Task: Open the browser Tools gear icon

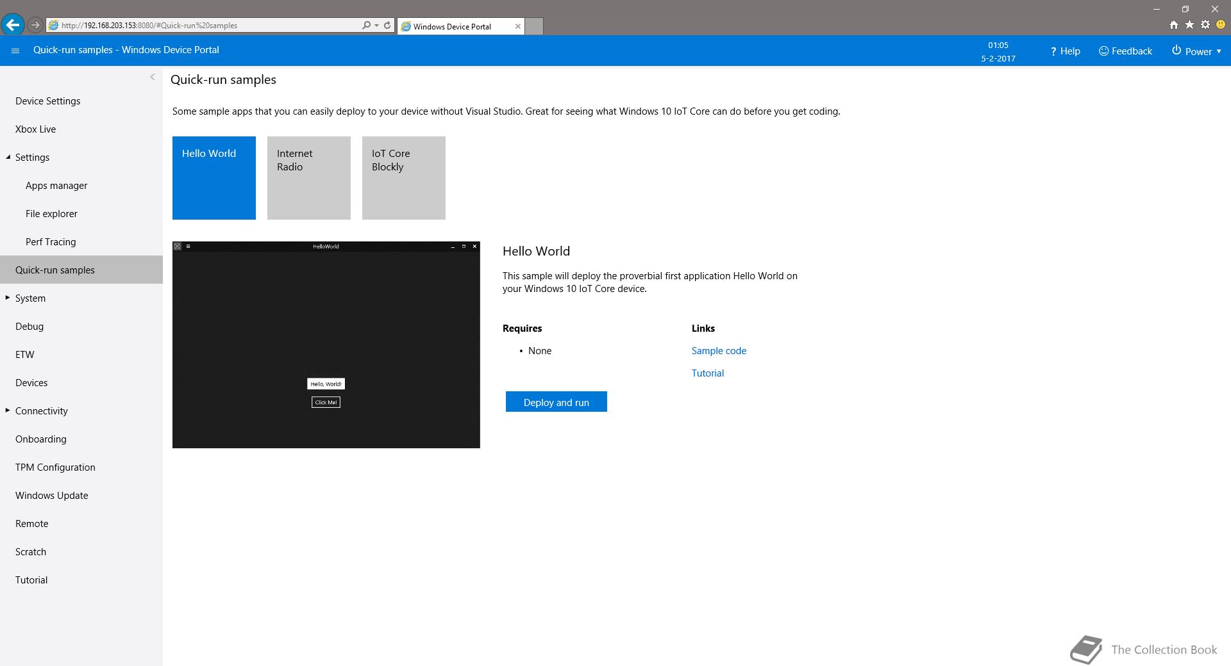Action: coord(1205,25)
